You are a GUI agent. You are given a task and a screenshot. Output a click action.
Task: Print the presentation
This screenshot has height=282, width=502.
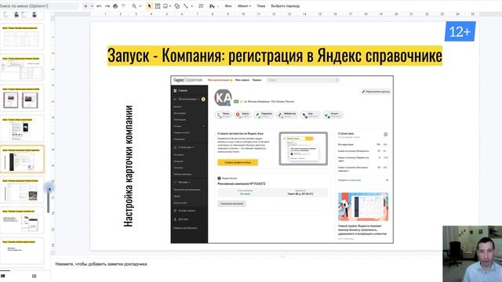(x=115, y=6)
